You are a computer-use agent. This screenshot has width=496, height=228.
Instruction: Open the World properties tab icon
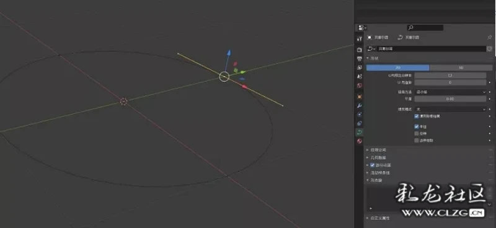[360, 85]
